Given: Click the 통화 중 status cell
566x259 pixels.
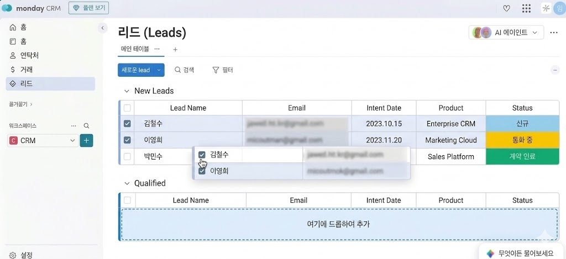Looking at the screenshot, I should point(522,140).
